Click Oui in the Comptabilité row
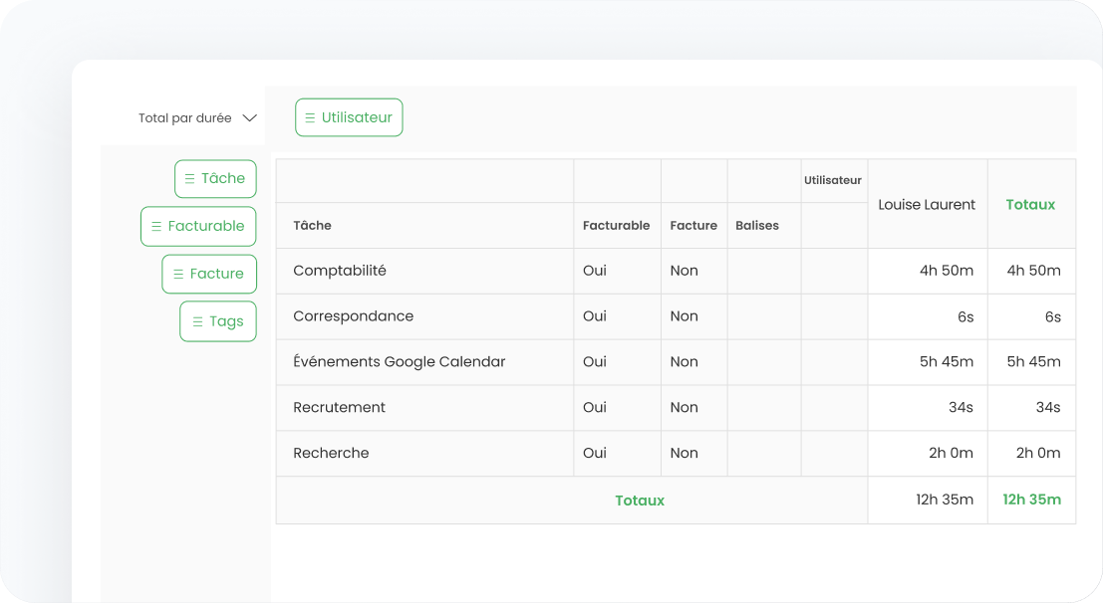 pos(595,271)
